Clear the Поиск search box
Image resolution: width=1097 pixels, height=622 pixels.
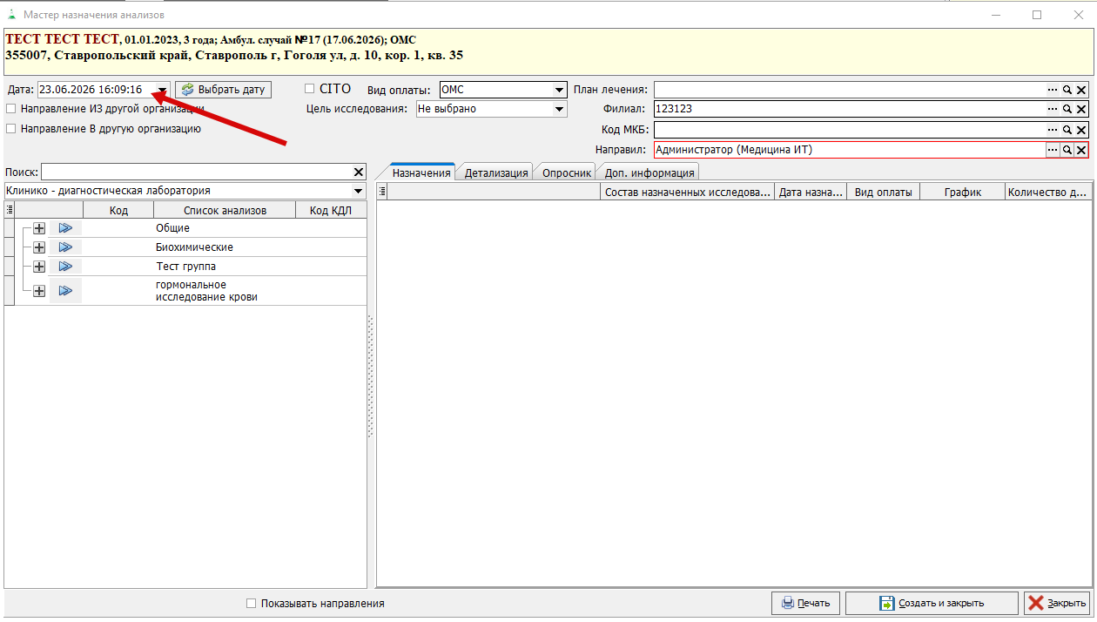pyautogui.click(x=359, y=172)
